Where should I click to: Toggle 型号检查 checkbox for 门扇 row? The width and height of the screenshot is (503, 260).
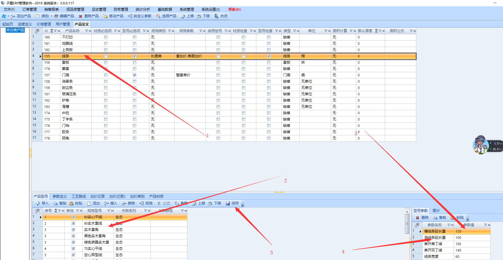tap(269, 75)
